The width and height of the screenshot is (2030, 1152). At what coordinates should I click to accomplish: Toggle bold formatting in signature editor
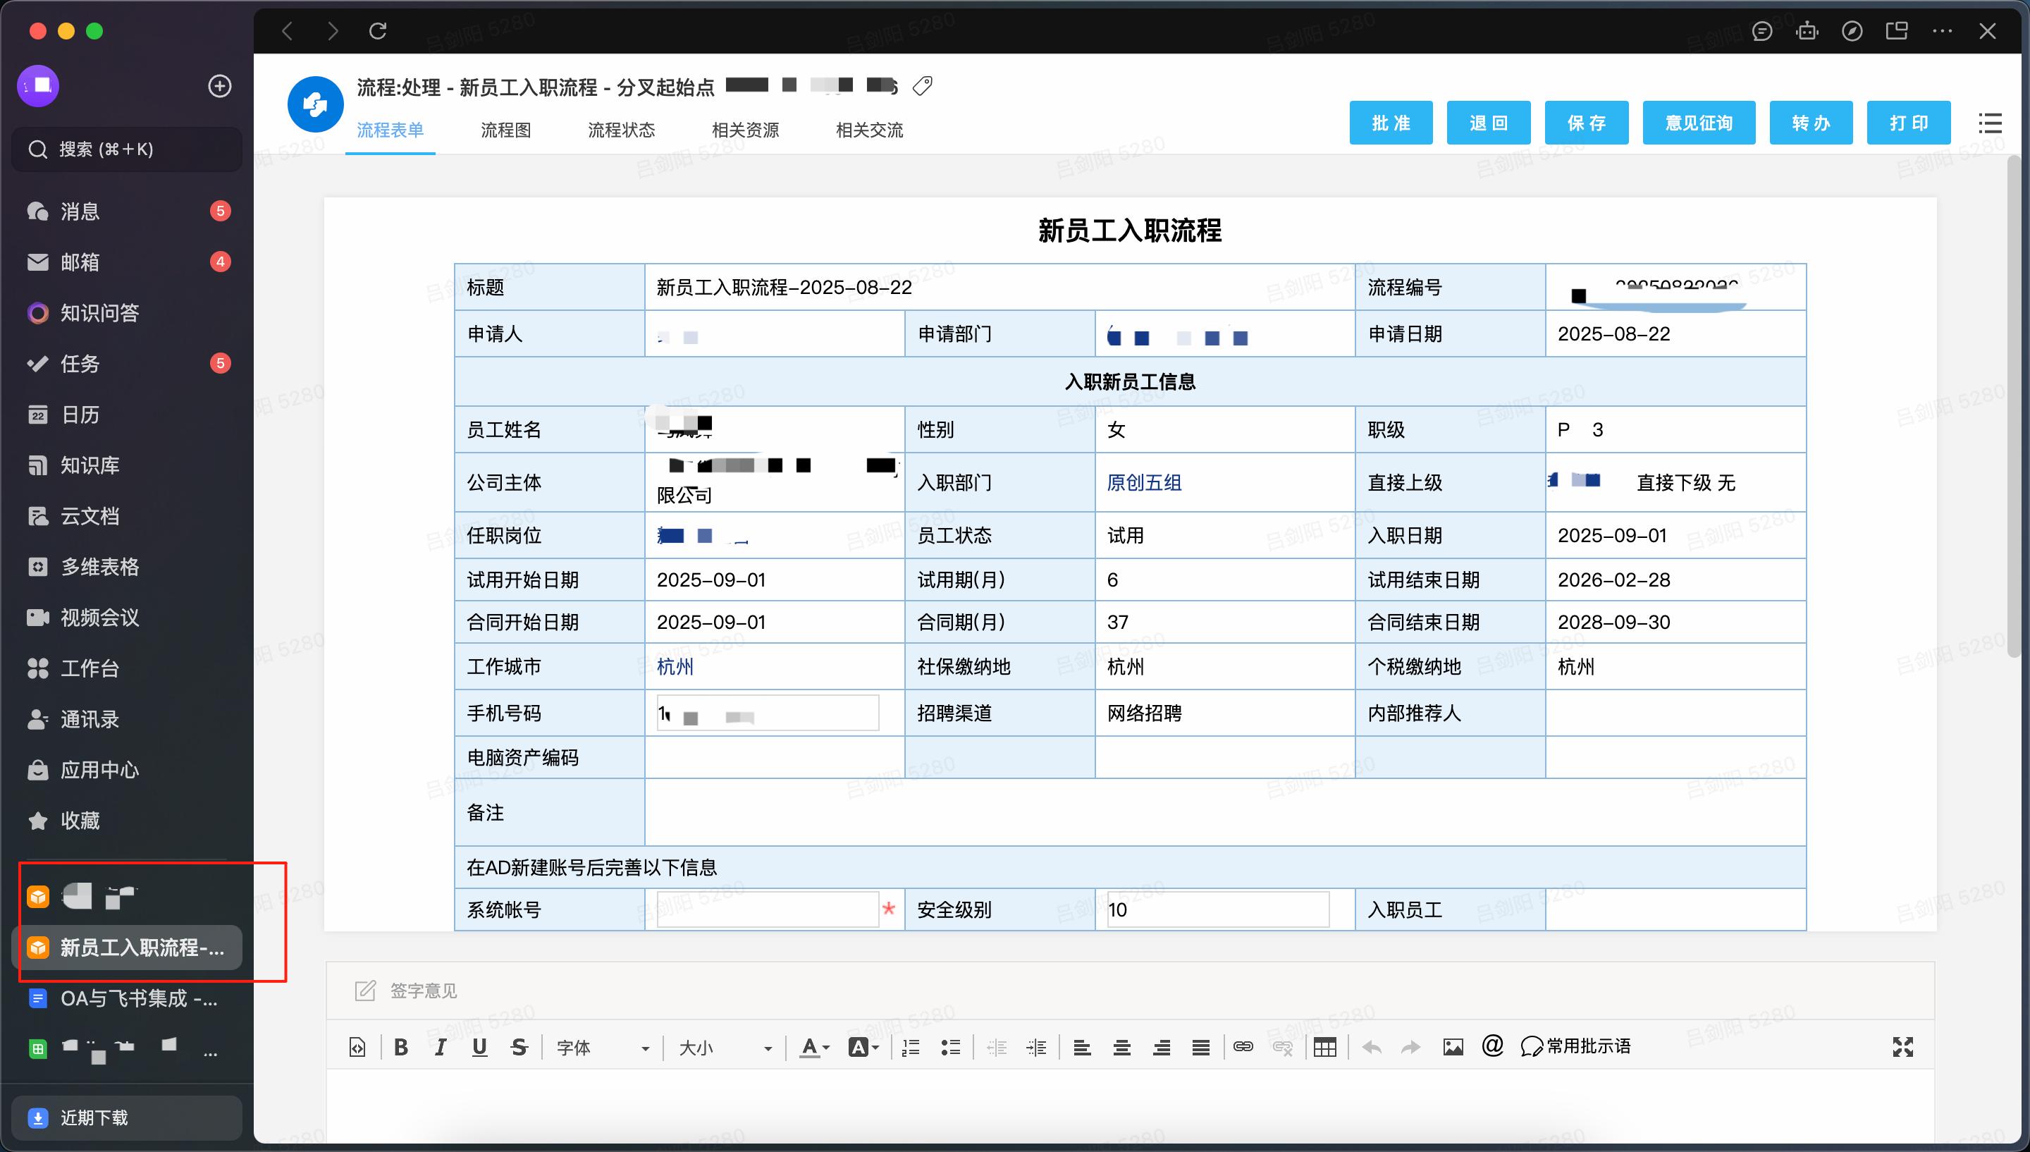click(401, 1046)
